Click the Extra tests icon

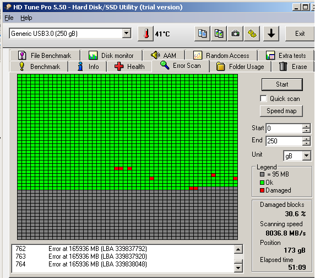pos(270,55)
